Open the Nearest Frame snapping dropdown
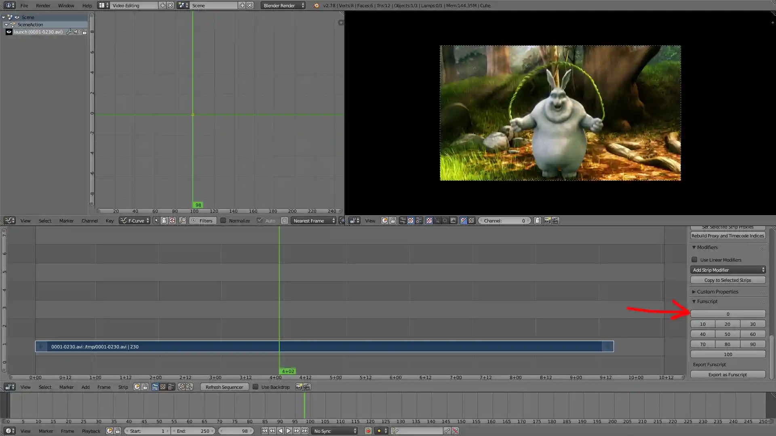This screenshot has height=436, width=776. 314,220
